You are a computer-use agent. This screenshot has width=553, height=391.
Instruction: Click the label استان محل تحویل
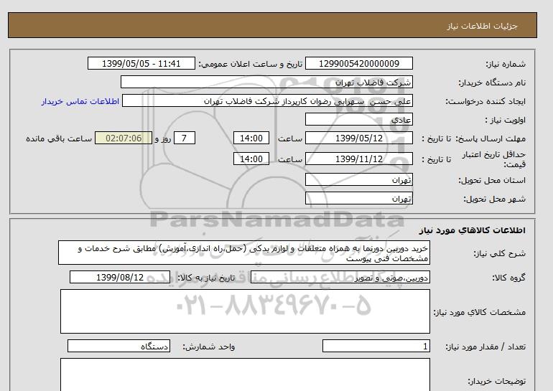[x=492, y=180]
